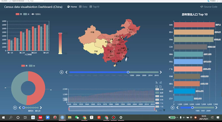Screen dimensions: 222x122
Task: Switch the area chart to bar view
Action: 161,82
